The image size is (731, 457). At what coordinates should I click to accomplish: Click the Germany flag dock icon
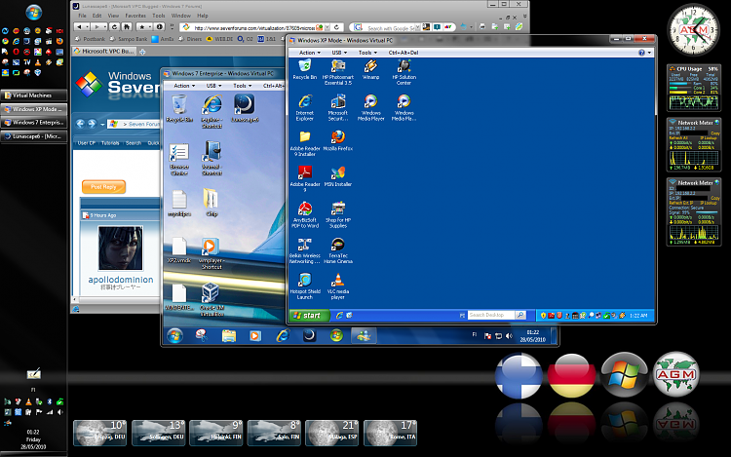click(571, 375)
